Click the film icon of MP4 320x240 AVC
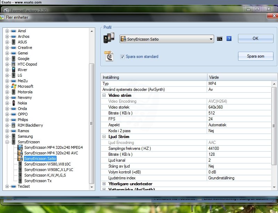Screen dimensions: 278x213 coord(20,153)
